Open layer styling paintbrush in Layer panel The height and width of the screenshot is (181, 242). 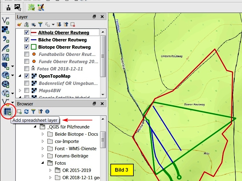point(19,24)
